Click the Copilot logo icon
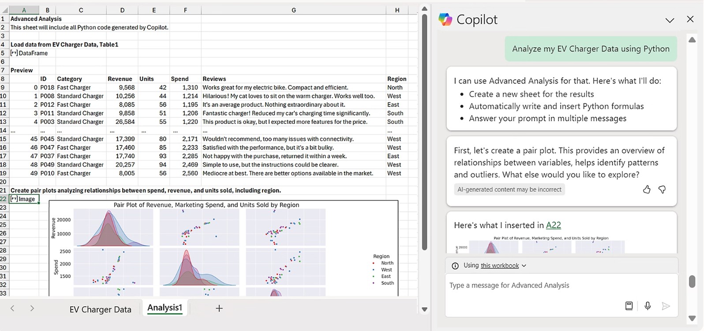Screen dimensions: 704x331 tap(446, 19)
